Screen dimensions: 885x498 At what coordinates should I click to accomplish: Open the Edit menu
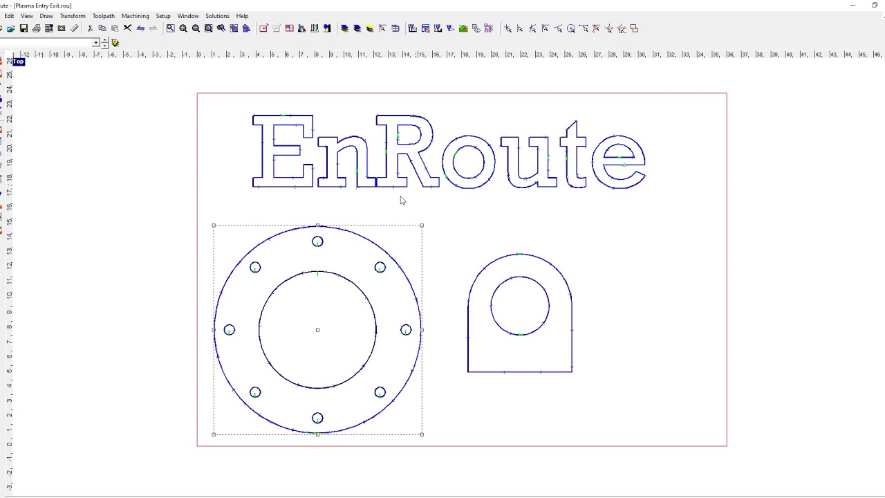pos(9,16)
